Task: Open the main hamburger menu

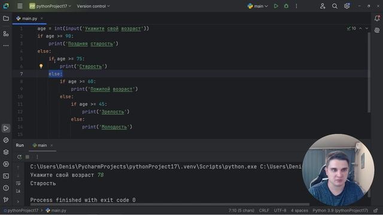Action: (x=20, y=6)
